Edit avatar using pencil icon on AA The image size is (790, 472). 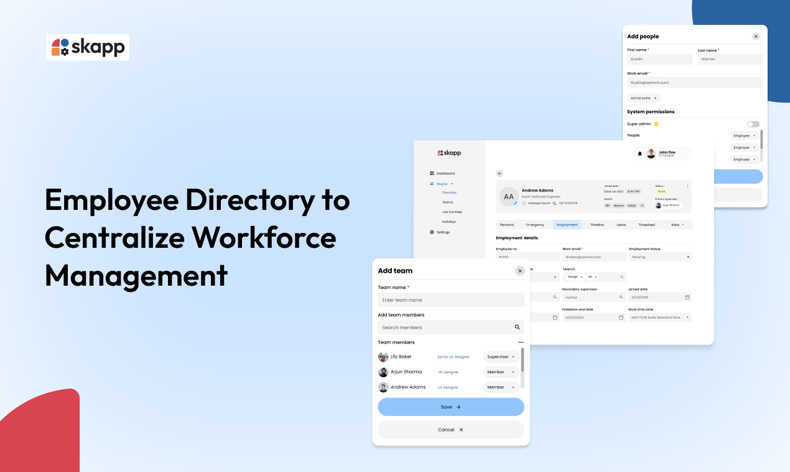coord(516,203)
